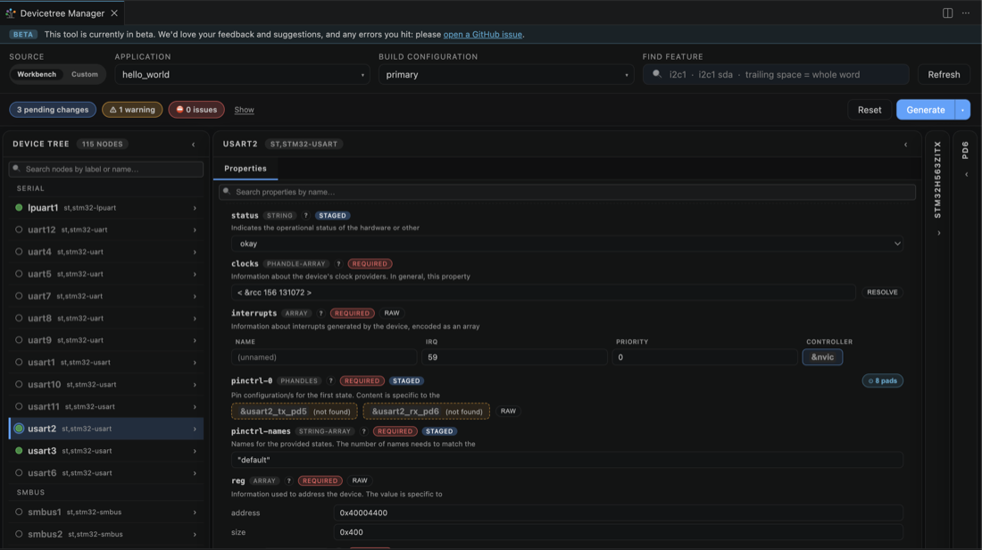Click the help icon next to status
The height and width of the screenshot is (550, 982).
(x=305, y=215)
